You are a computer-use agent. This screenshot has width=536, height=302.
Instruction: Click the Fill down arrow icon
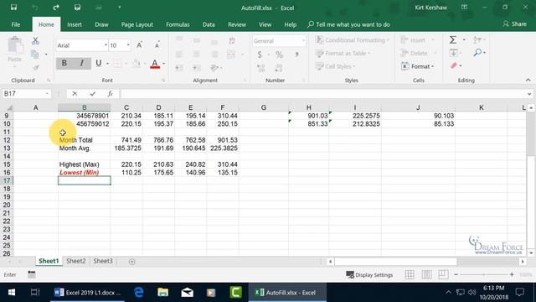pos(454,53)
